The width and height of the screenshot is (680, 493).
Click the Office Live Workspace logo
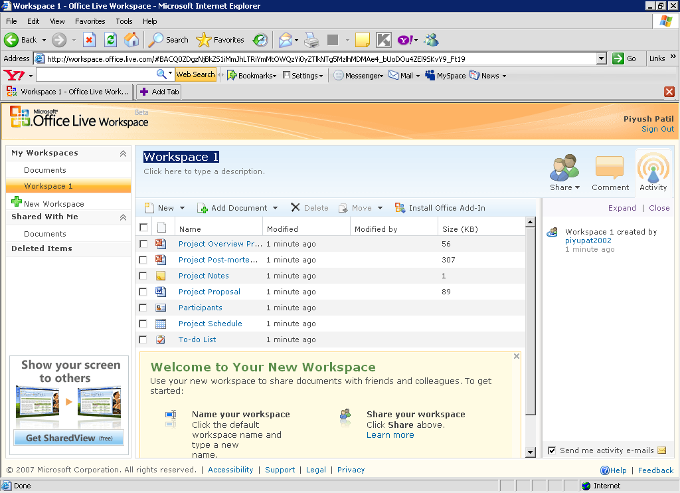point(80,118)
